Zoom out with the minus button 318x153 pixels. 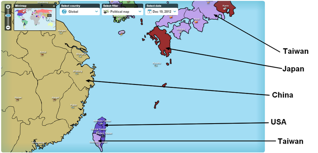[8, 27]
